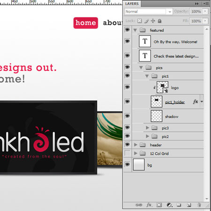Add a layer mask with bottom icon
The width and height of the screenshot is (211, 211).
tap(159, 205)
